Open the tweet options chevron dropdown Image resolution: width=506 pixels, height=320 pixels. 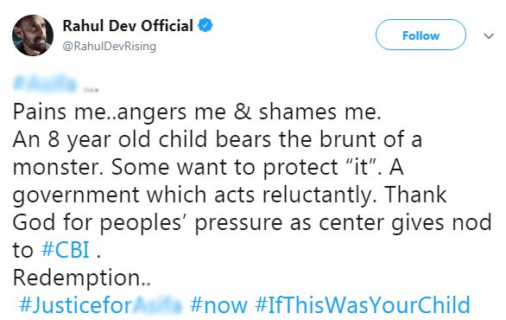(x=489, y=35)
